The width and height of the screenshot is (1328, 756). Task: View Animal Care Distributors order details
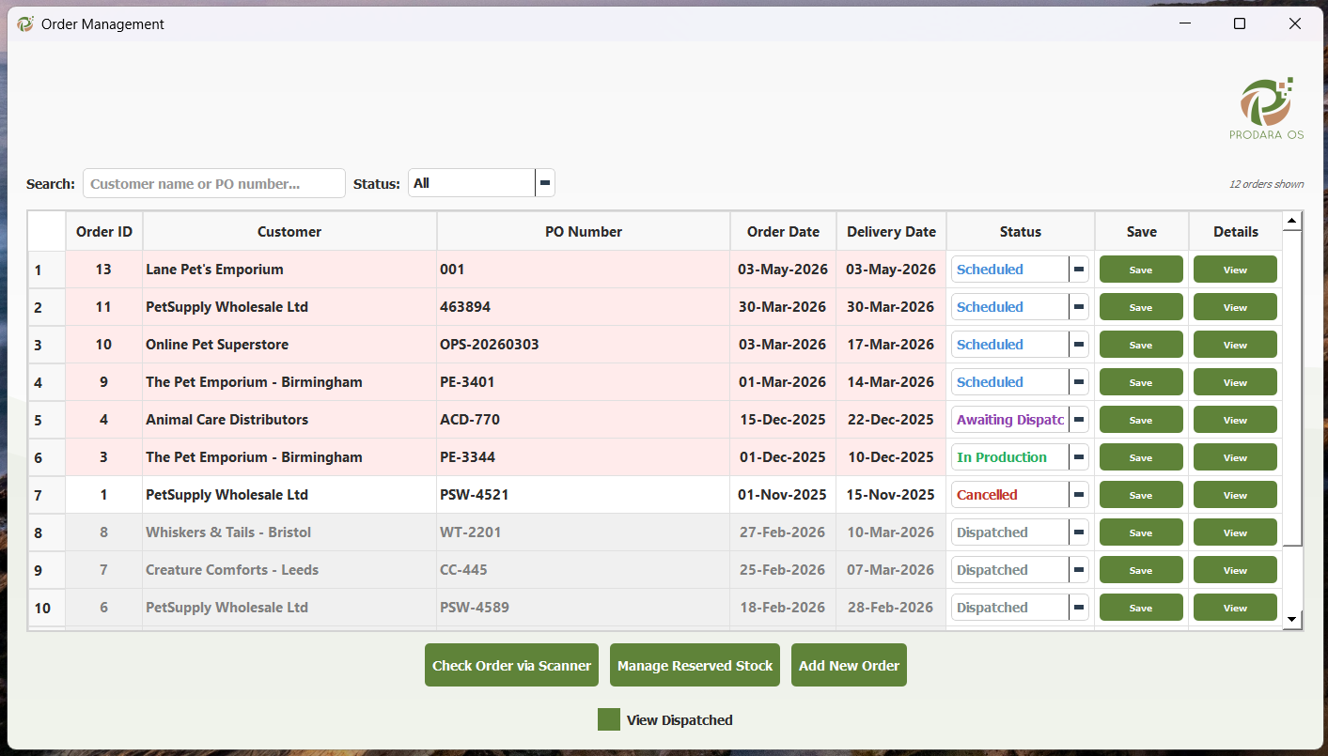point(1235,420)
